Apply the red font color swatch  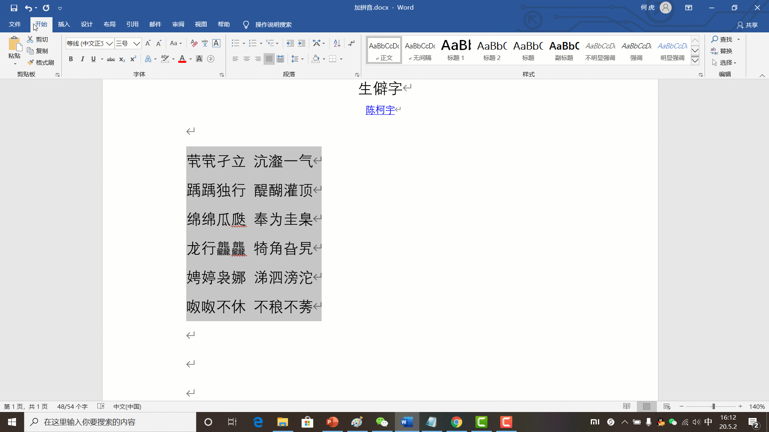182,59
